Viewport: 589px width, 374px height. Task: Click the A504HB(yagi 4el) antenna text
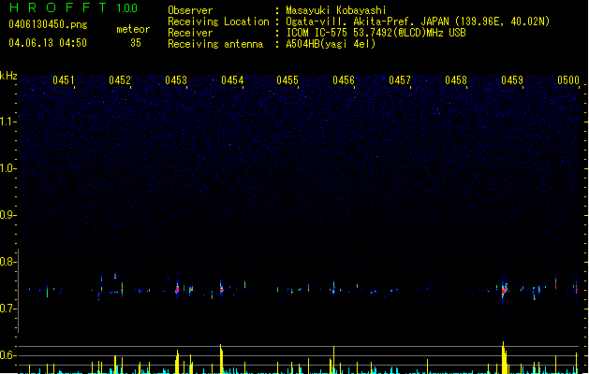[x=331, y=44]
